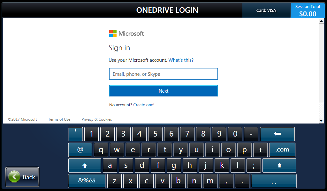Screen dimensions: 327x191
Task: Tap the @ key
Action: (80, 150)
